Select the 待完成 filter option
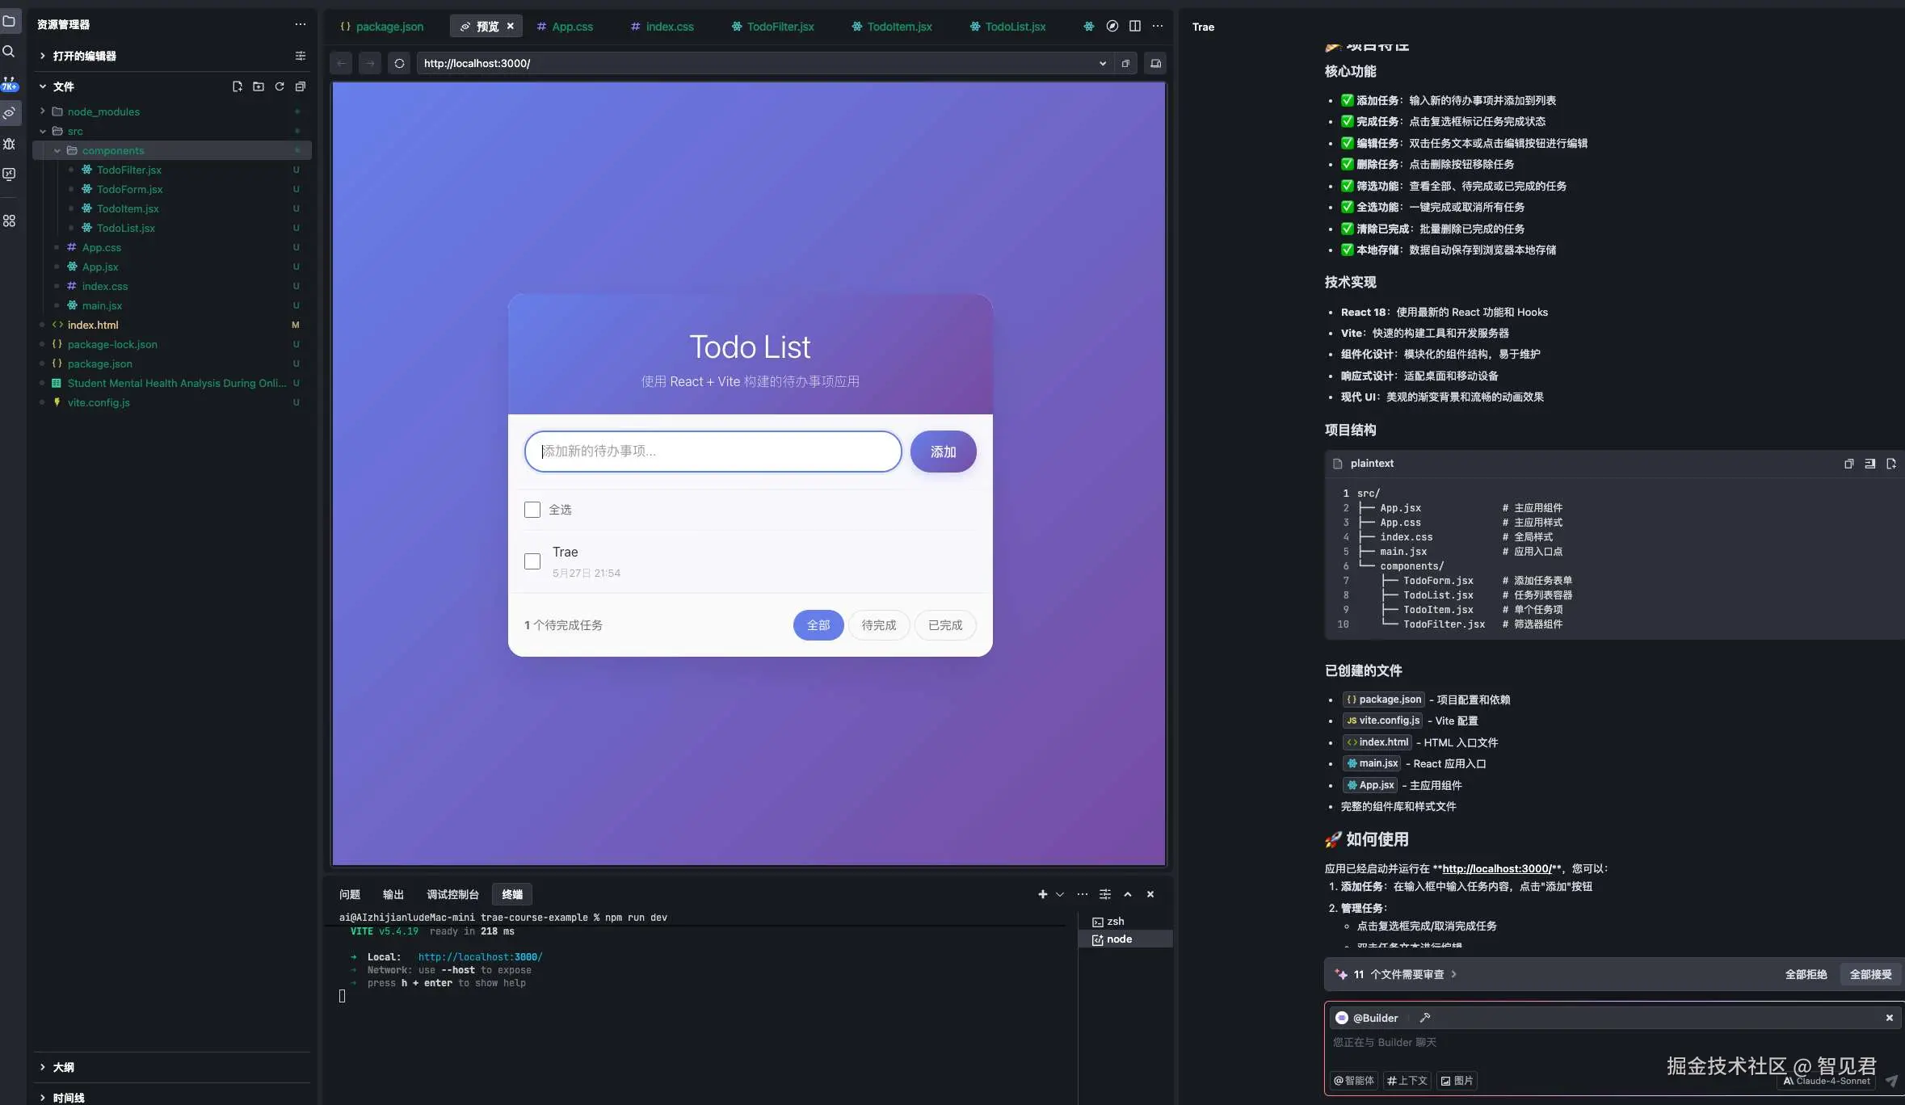The height and width of the screenshot is (1105, 1905). pos(878,625)
